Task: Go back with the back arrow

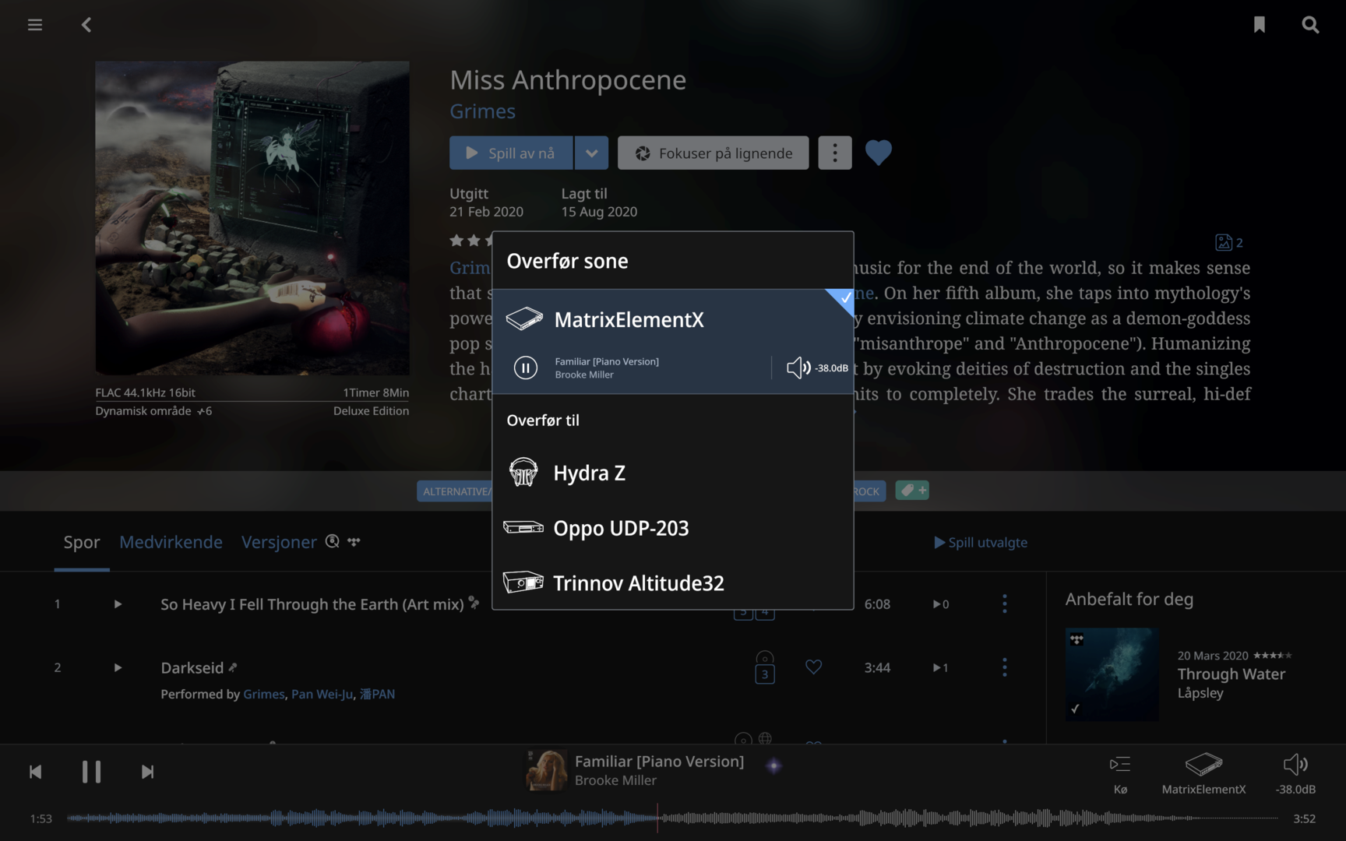Action: click(x=86, y=25)
